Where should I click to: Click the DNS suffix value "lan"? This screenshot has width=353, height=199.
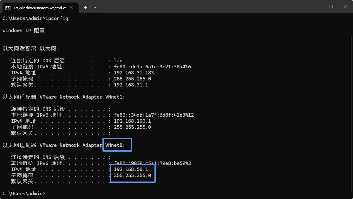click(118, 61)
